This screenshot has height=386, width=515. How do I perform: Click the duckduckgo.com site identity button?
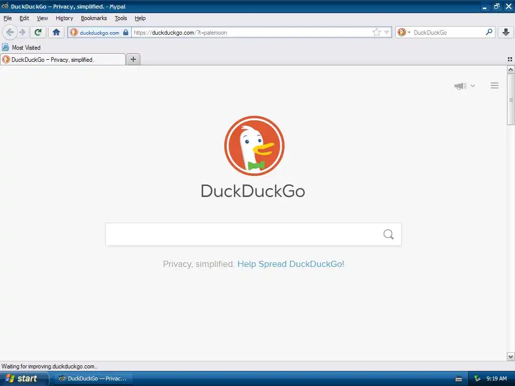[x=100, y=33]
